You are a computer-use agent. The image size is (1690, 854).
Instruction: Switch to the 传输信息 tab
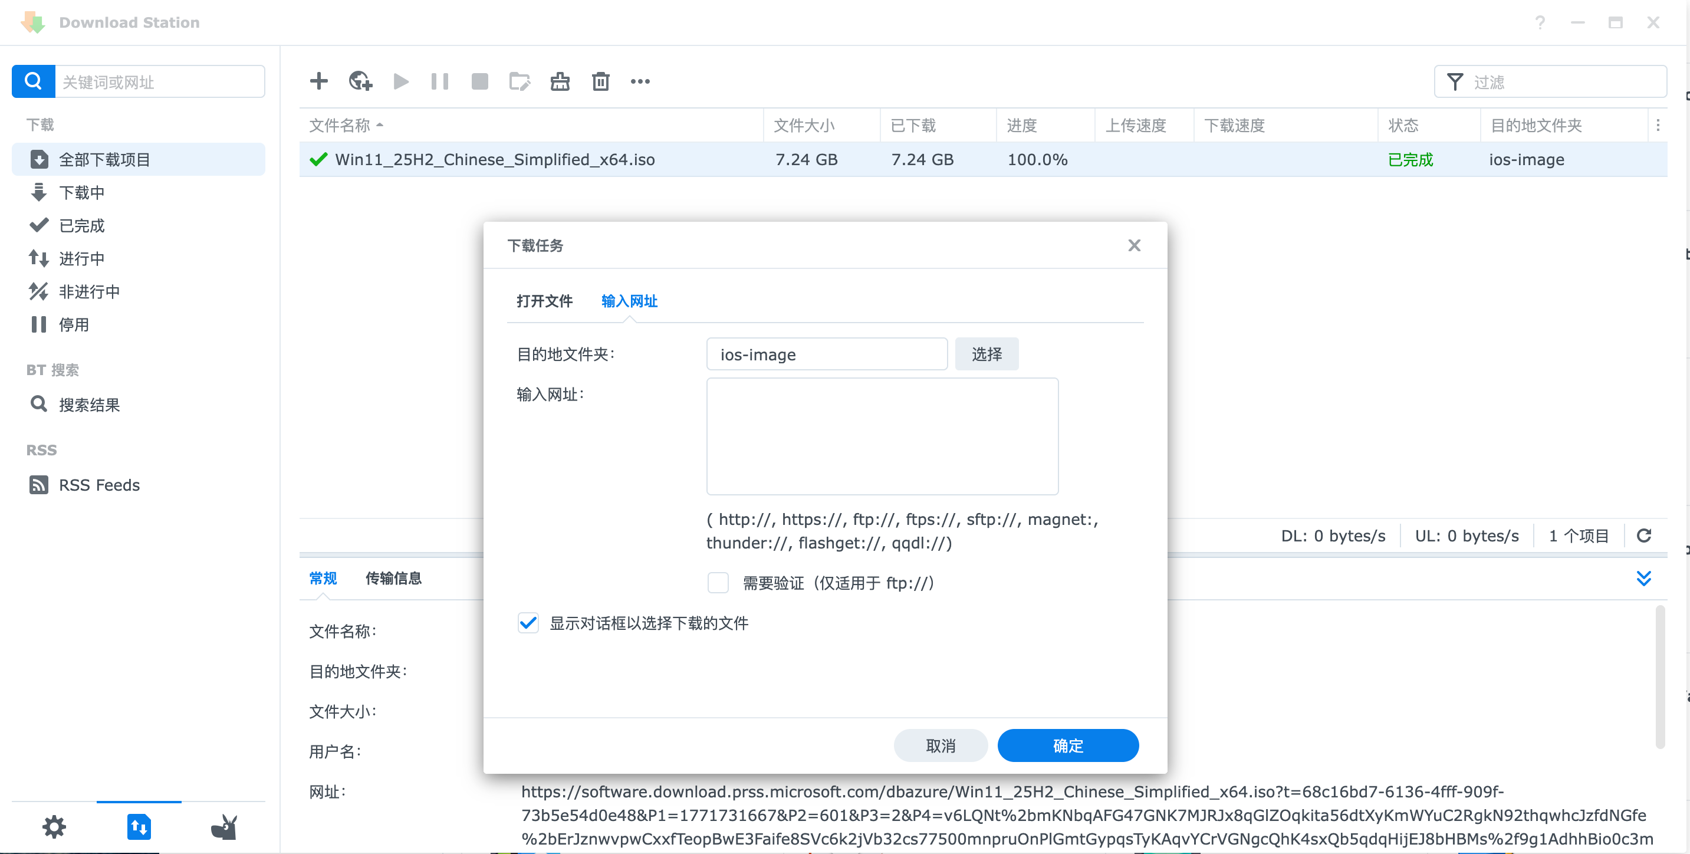pos(393,579)
